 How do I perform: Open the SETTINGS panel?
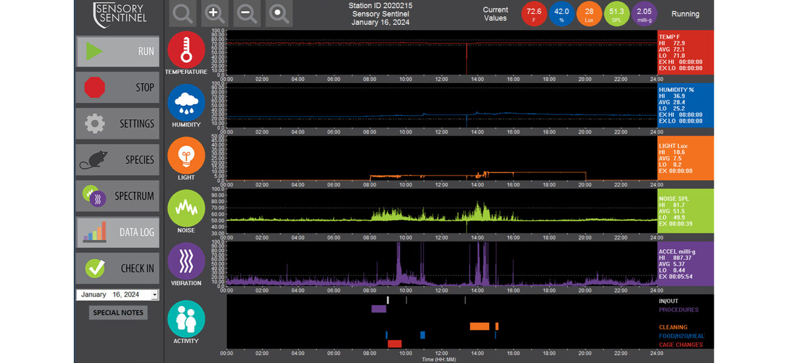[x=118, y=123]
